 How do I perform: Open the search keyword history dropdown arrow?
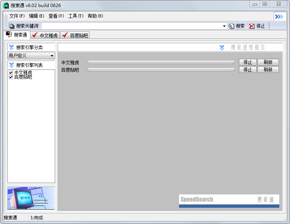coord(224,26)
